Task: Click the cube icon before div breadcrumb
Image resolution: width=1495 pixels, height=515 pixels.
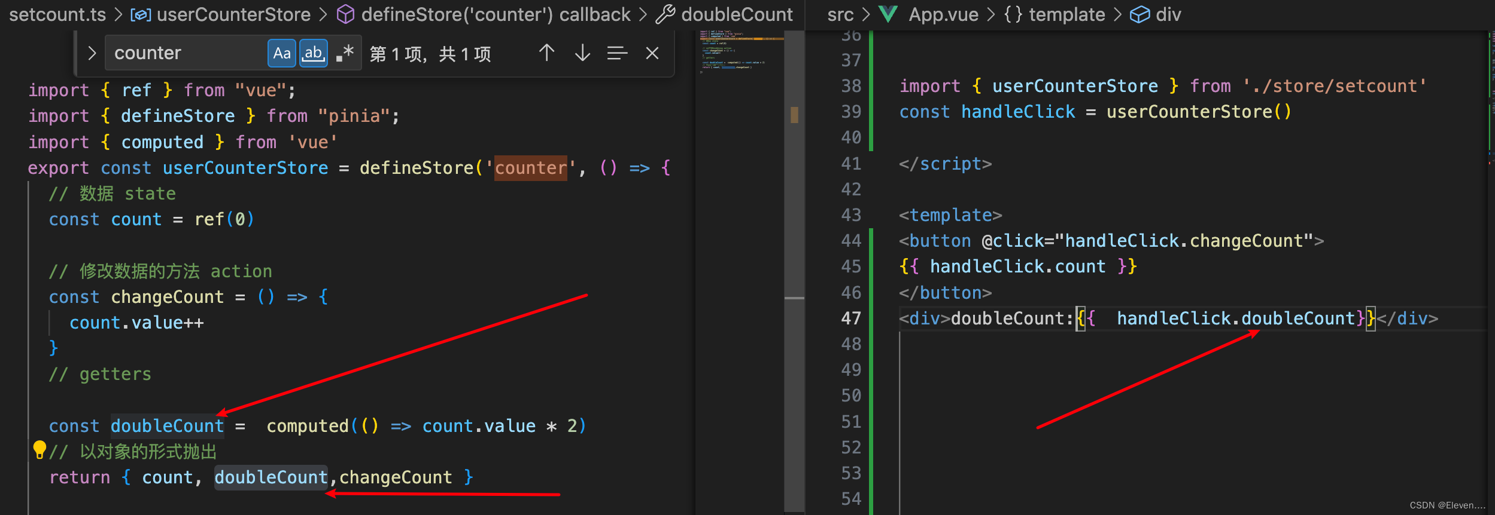Action: coord(1140,14)
